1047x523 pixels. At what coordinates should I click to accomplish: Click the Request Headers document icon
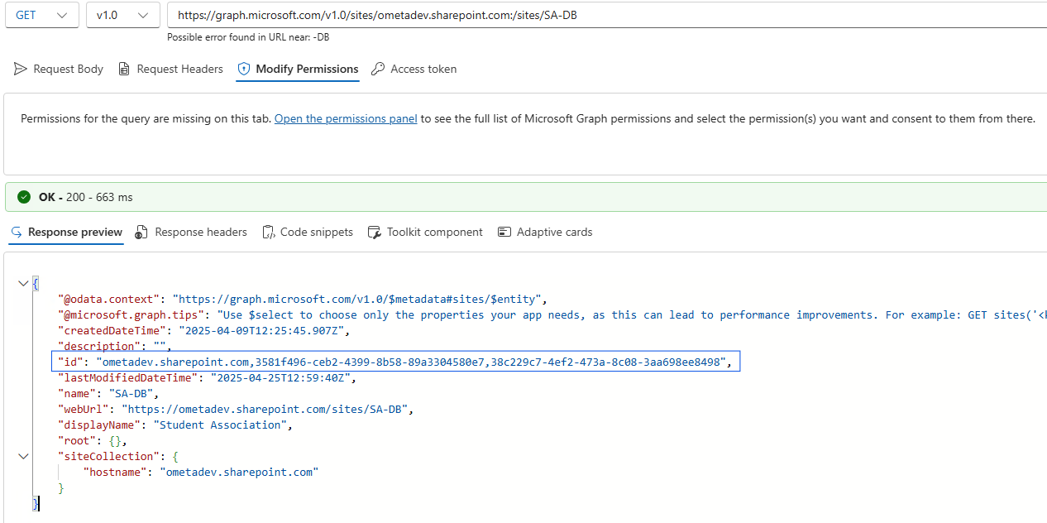(124, 70)
